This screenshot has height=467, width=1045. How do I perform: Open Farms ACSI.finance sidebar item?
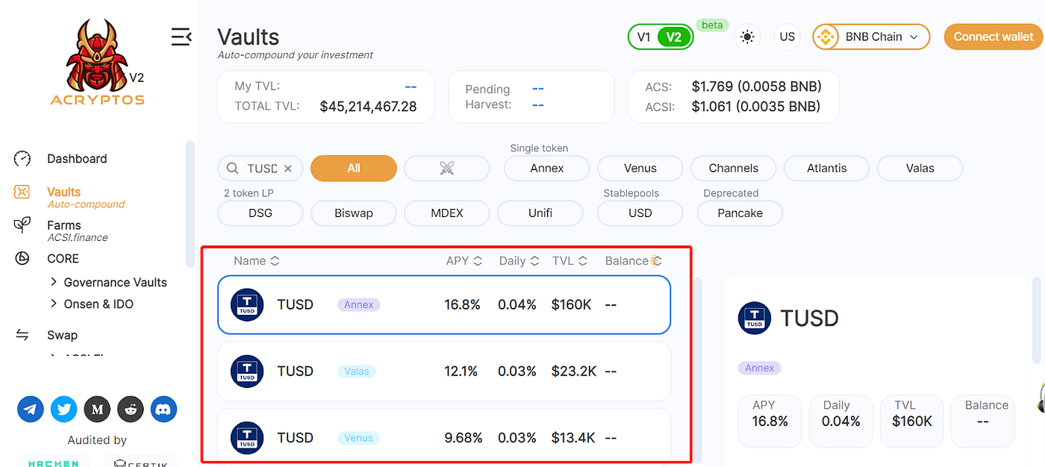77,231
